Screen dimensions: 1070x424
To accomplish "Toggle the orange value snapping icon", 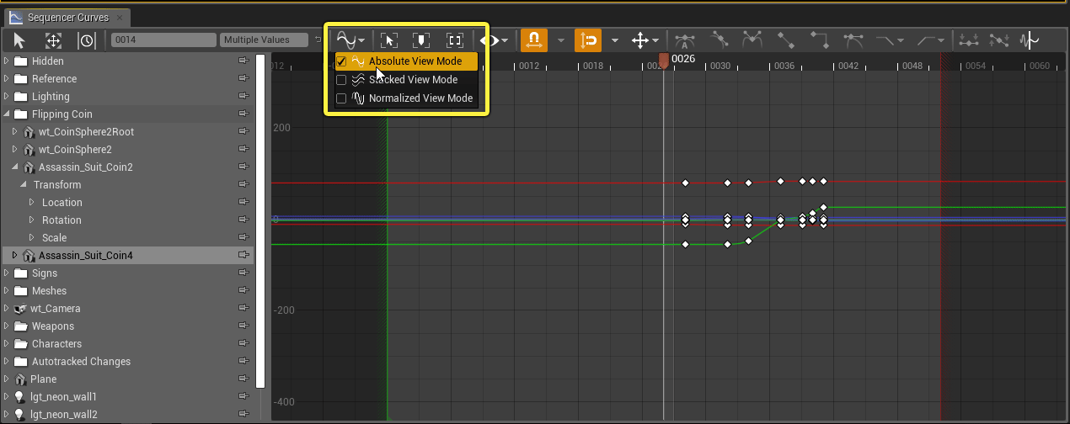I will coord(588,40).
